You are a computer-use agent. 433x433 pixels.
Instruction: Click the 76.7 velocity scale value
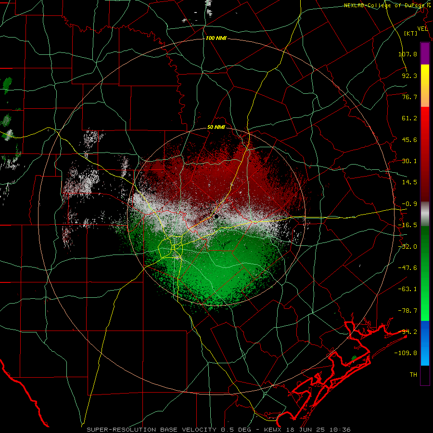(409, 97)
